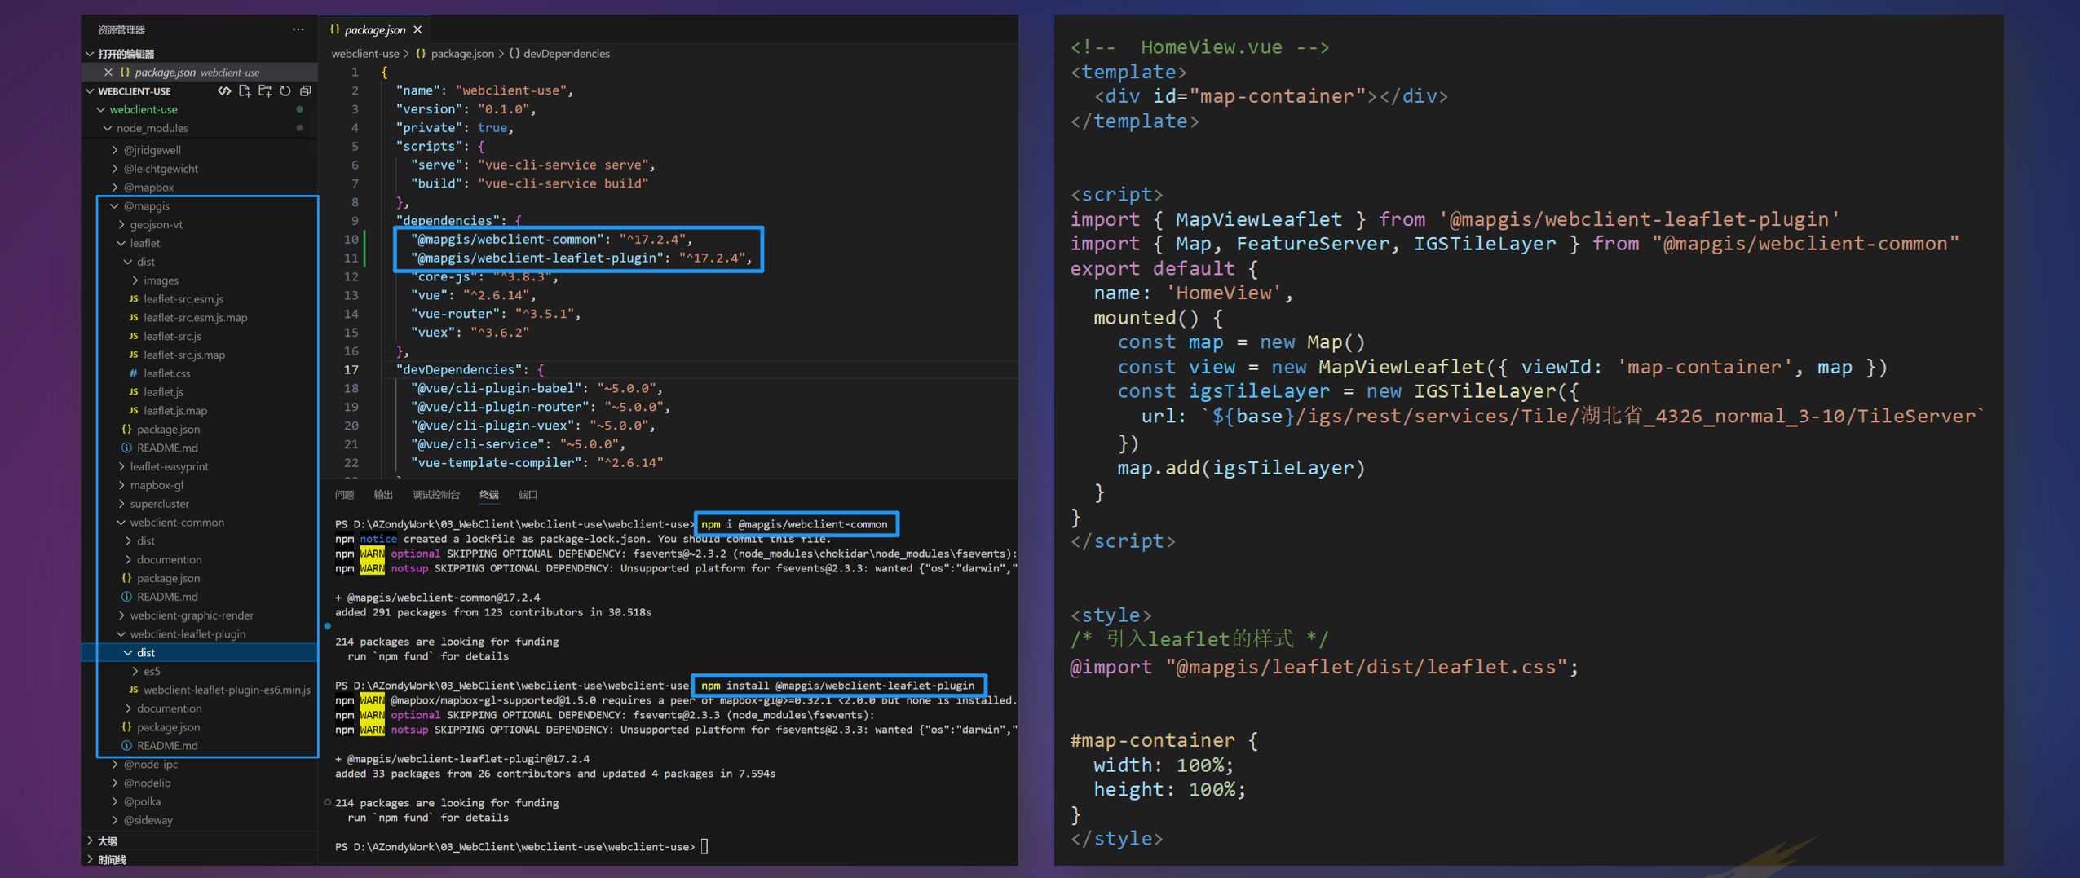Screen dimensions: 2080x878
Task: Expand the @jridgewell folder
Action: tap(115, 150)
